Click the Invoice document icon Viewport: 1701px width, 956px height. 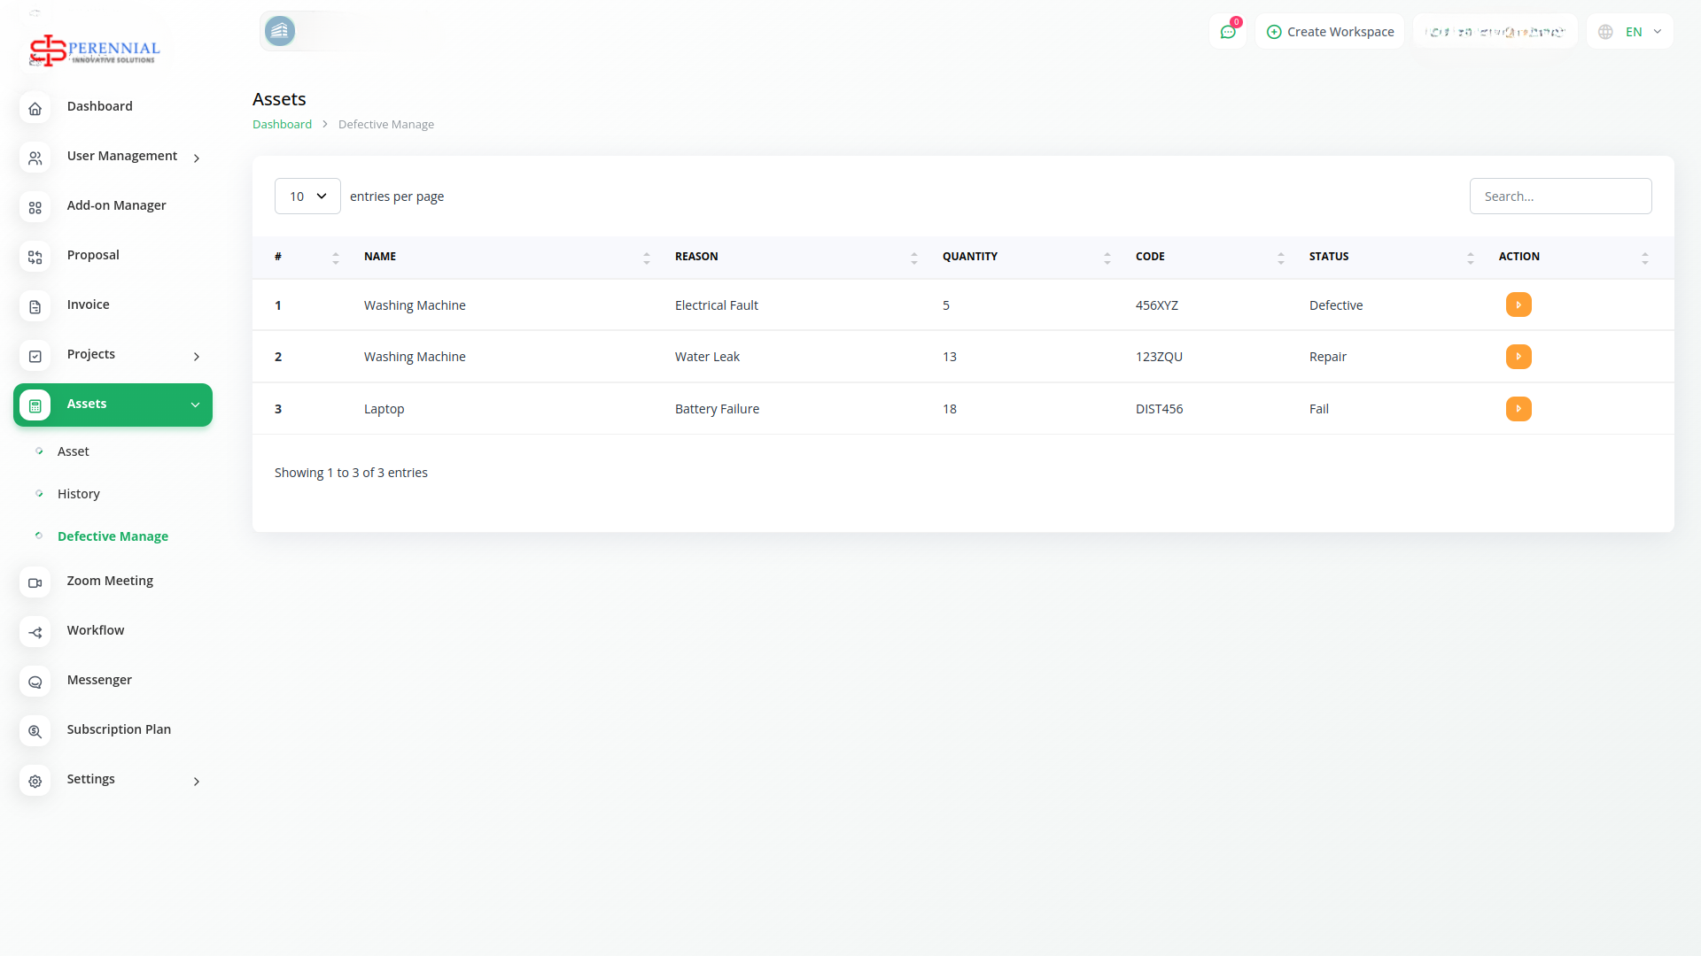point(35,306)
